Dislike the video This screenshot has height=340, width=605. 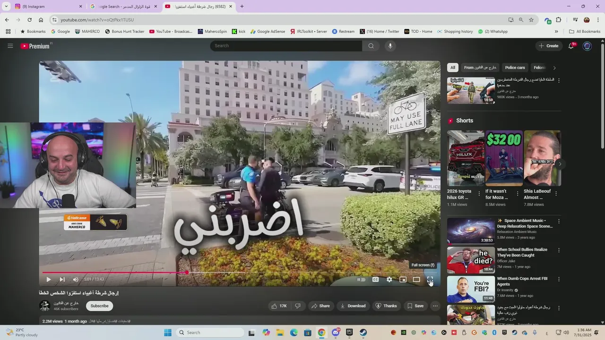298,306
